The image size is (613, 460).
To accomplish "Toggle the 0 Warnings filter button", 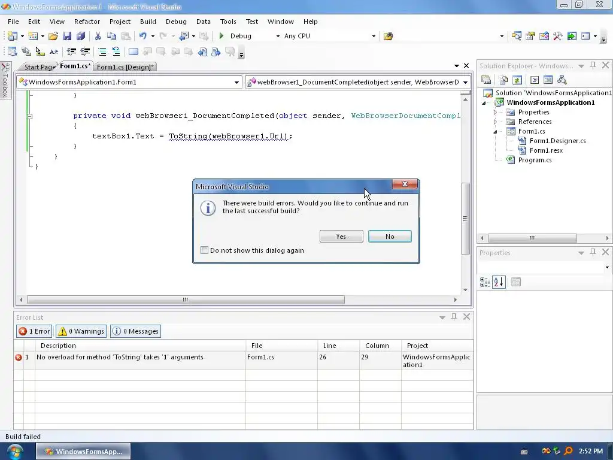I will click(81, 331).
